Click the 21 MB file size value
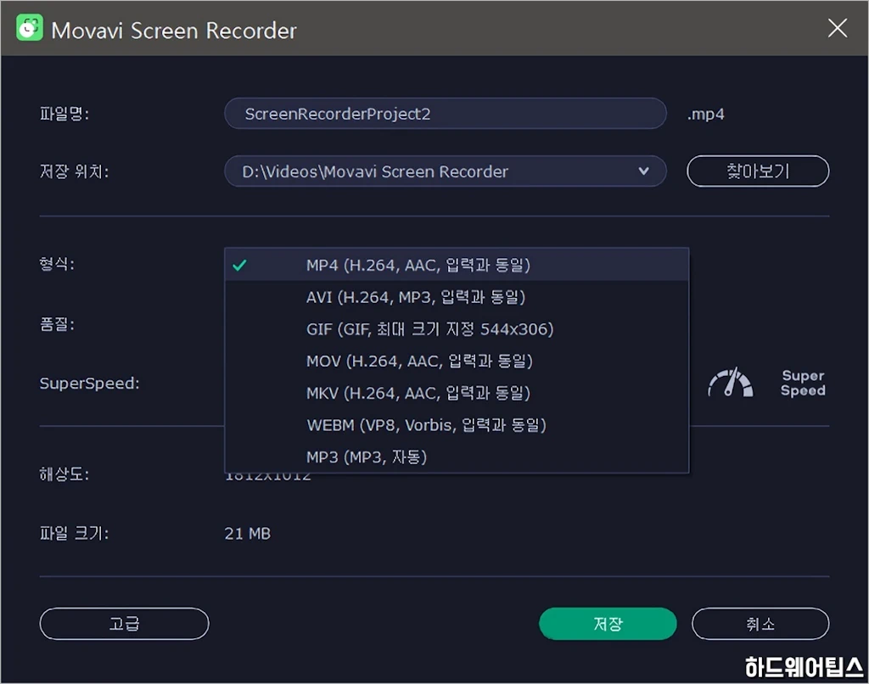This screenshot has height=684, width=869. click(x=247, y=534)
